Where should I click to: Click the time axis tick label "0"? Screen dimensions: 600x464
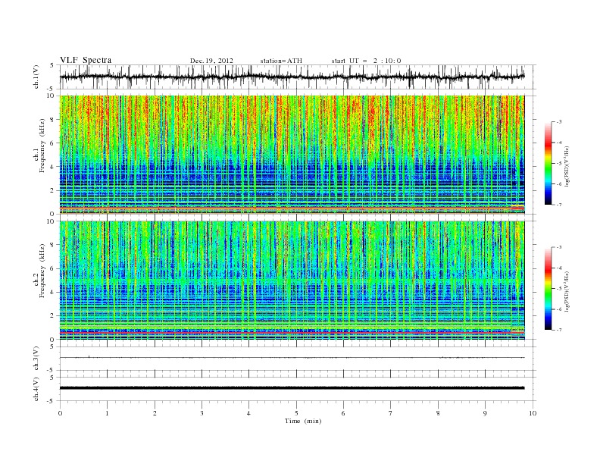[x=60, y=413]
